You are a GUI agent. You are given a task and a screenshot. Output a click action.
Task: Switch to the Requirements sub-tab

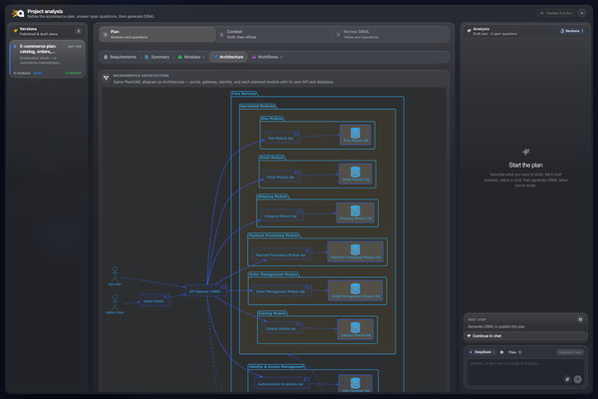coord(120,57)
